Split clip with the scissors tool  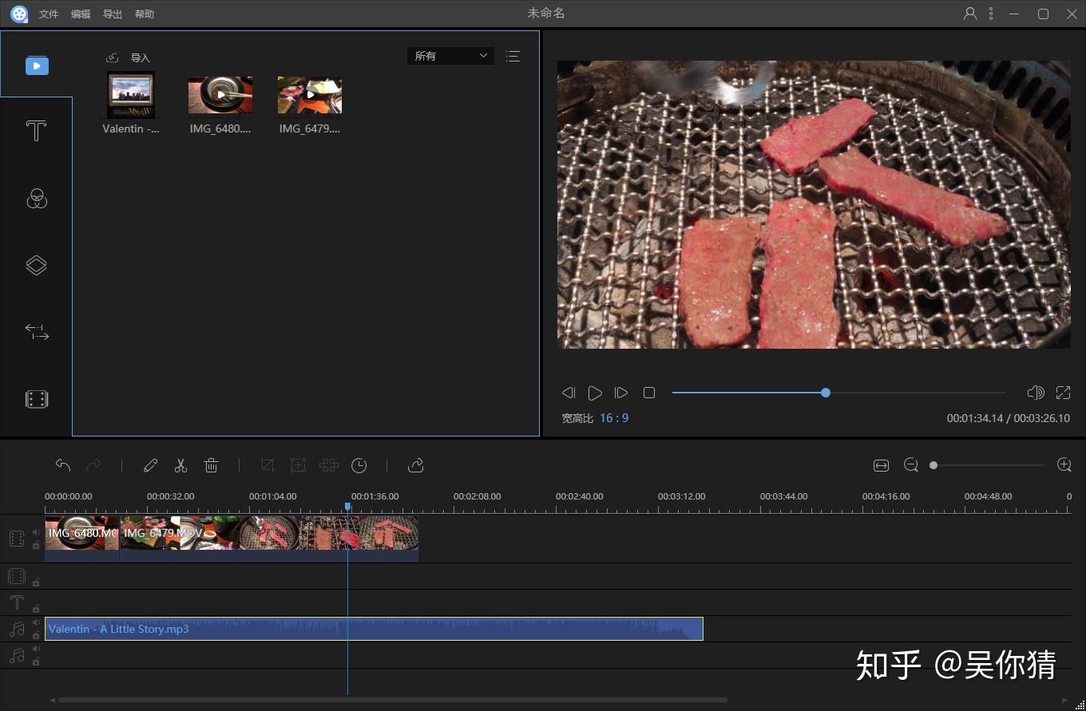pos(180,465)
